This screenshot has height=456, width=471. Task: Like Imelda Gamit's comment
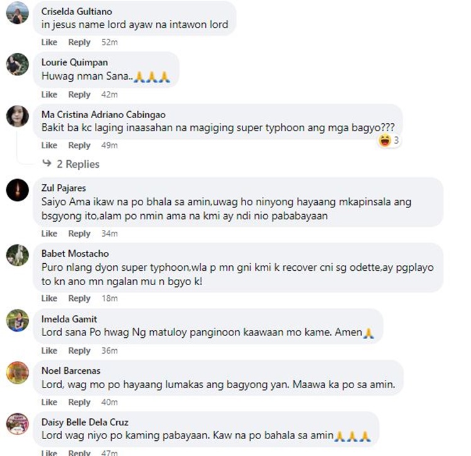click(49, 350)
